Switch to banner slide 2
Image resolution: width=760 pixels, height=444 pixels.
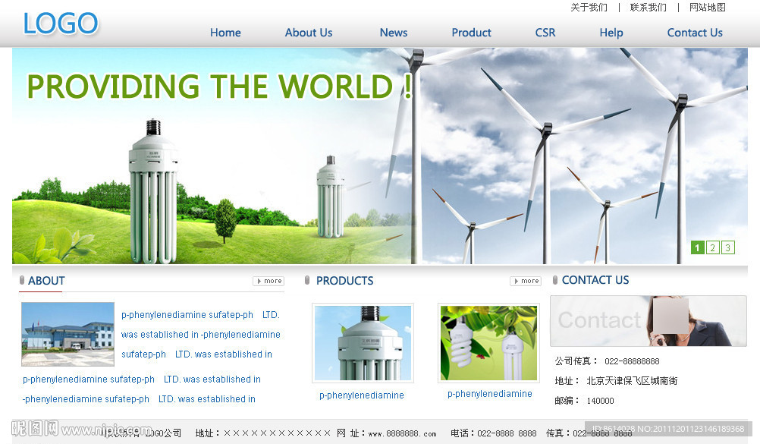712,247
